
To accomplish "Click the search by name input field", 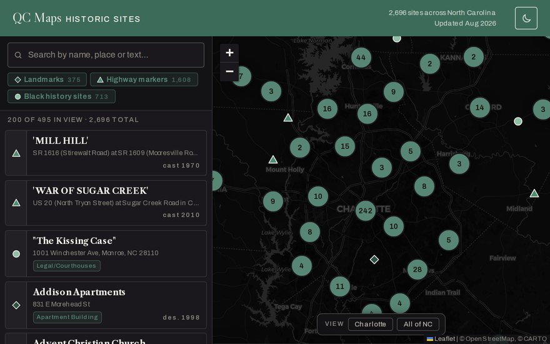I will (x=106, y=55).
